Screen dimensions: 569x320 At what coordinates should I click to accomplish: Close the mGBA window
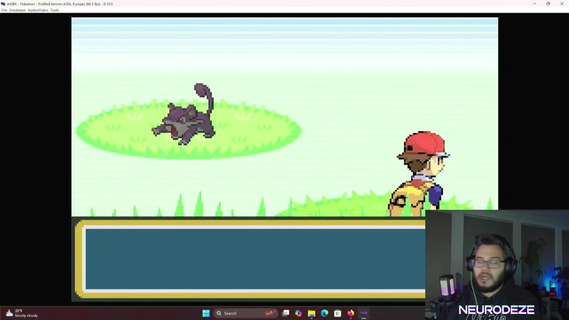(561, 4)
